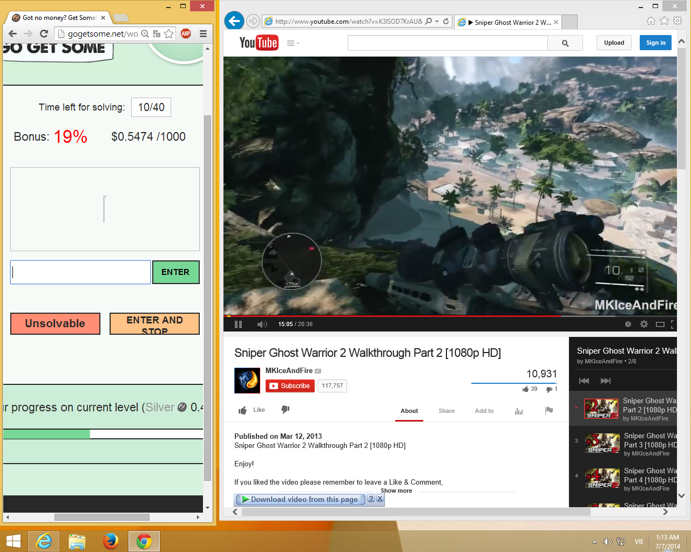Open Internet Explorer Tools gear
This screenshot has width=691, height=552.
click(x=678, y=20)
